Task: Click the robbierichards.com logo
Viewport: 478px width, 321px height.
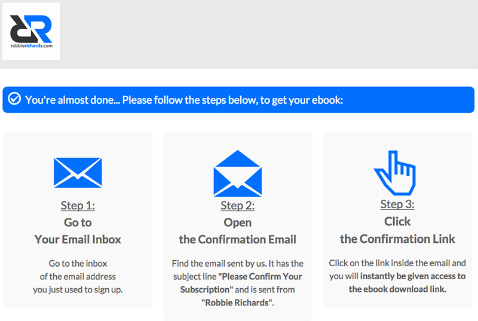Action: (31, 32)
